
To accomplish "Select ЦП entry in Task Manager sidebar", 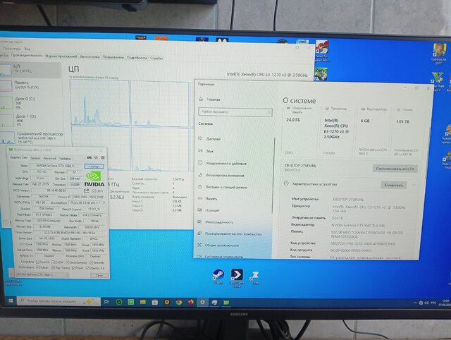I will (x=30, y=69).
